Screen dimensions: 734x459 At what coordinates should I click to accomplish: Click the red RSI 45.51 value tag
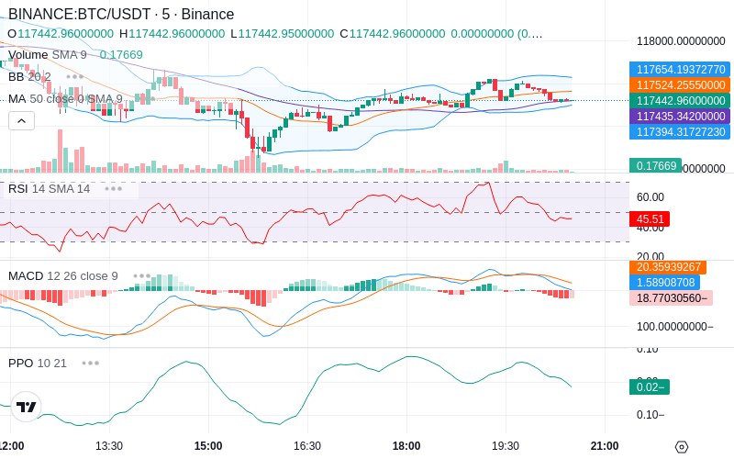(650, 218)
